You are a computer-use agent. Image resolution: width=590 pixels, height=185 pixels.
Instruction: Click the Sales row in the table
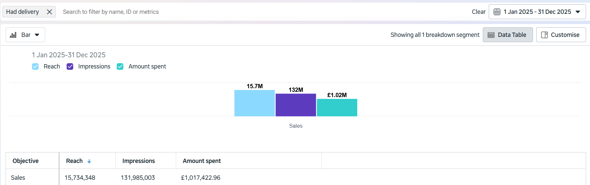pos(18,178)
